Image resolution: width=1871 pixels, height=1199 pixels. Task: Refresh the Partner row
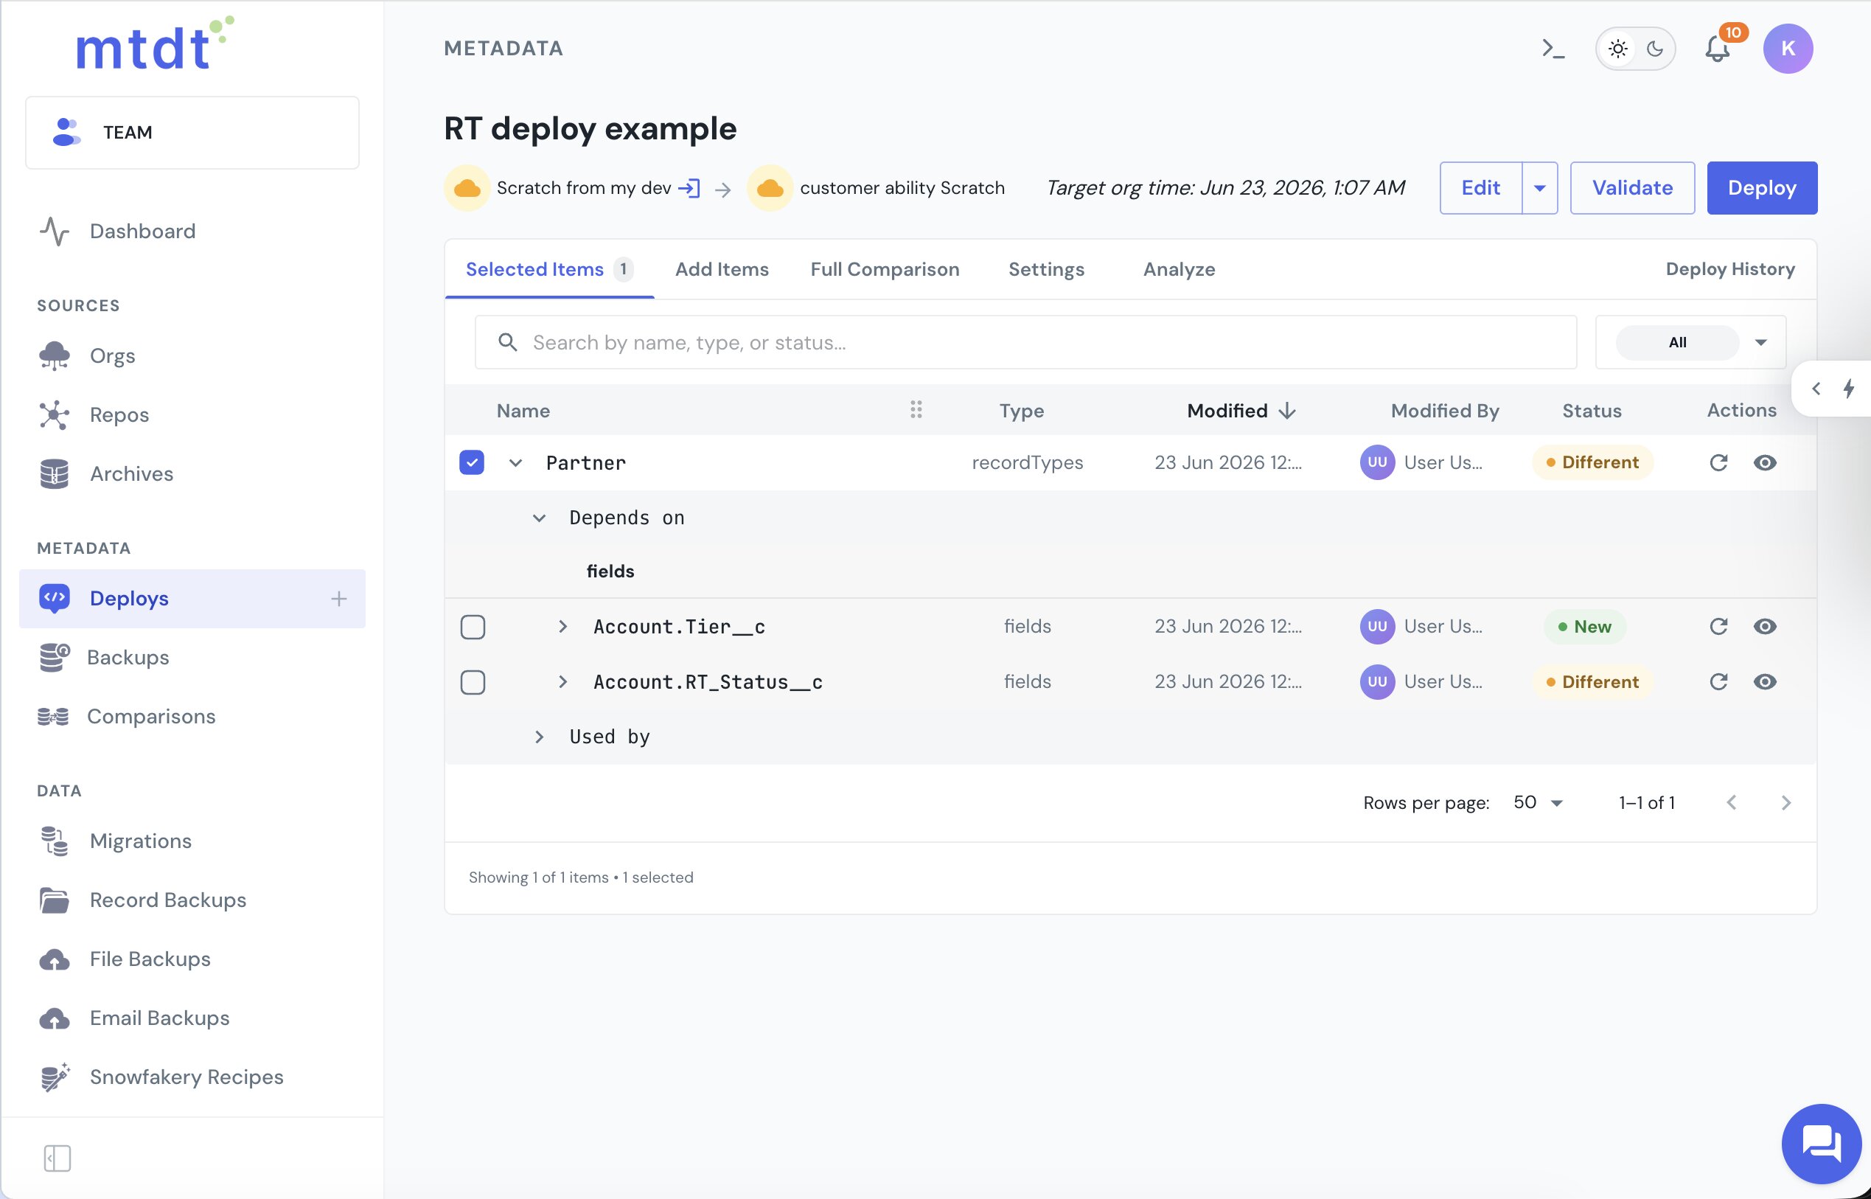coord(1718,462)
